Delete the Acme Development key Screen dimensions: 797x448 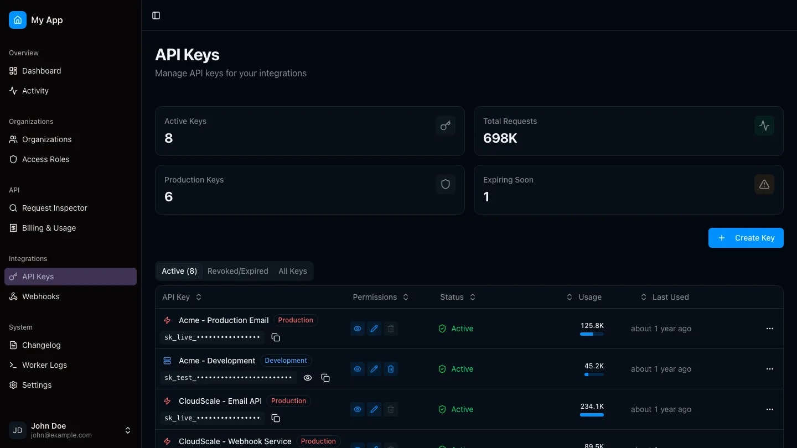391,369
